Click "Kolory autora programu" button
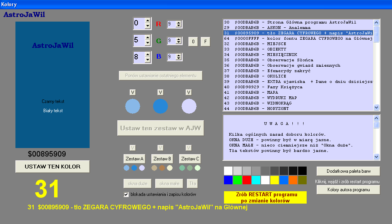Image resolution: width=392 pixels, height=224 pixels. [348, 190]
